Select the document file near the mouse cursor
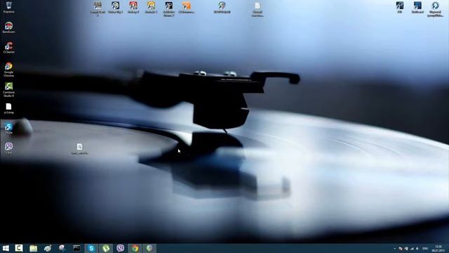Image resolution: width=449 pixels, height=253 pixels. [x=79, y=149]
